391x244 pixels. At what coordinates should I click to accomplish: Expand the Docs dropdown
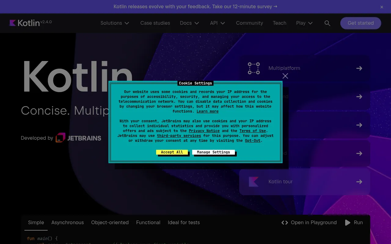click(x=189, y=23)
